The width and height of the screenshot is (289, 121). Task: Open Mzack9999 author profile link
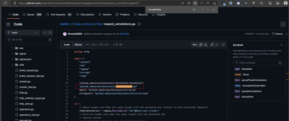coord(75,34)
